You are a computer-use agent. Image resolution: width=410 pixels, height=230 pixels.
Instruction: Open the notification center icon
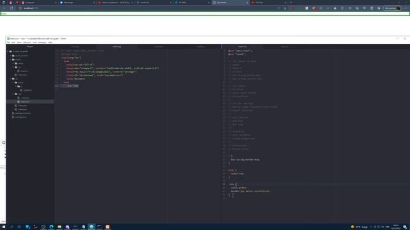pyautogui.click(x=405, y=227)
